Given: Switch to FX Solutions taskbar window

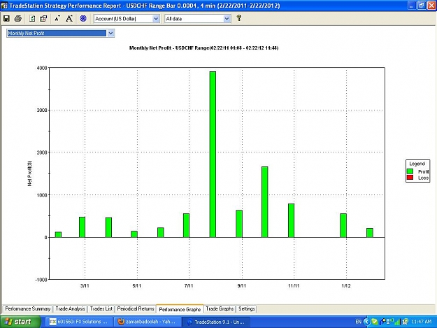Looking at the screenshot, I should click(x=79, y=322).
